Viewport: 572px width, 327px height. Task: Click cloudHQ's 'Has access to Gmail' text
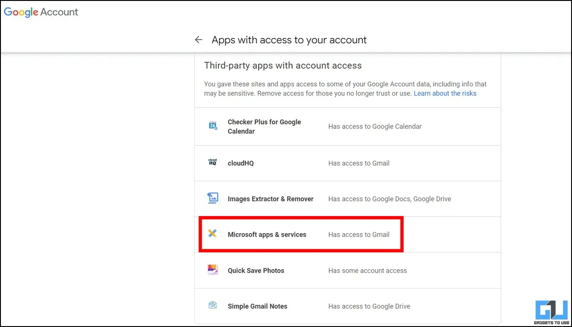359,163
